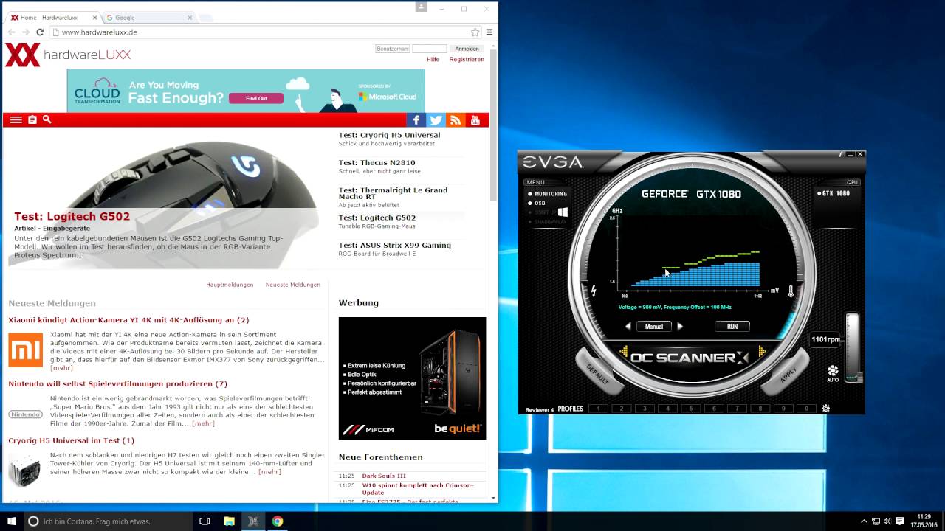The image size is (945, 531).
Task: Open the Xiaomi Action-Kamera headline
Action: pos(128,320)
